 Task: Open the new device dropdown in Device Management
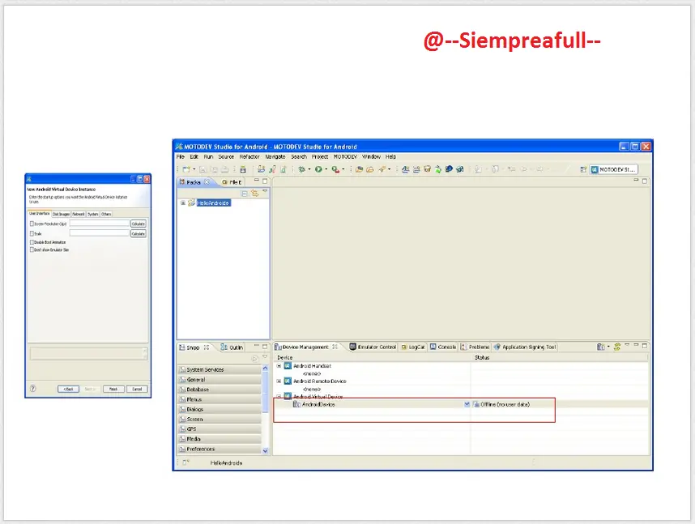pyautogui.click(x=608, y=347)
